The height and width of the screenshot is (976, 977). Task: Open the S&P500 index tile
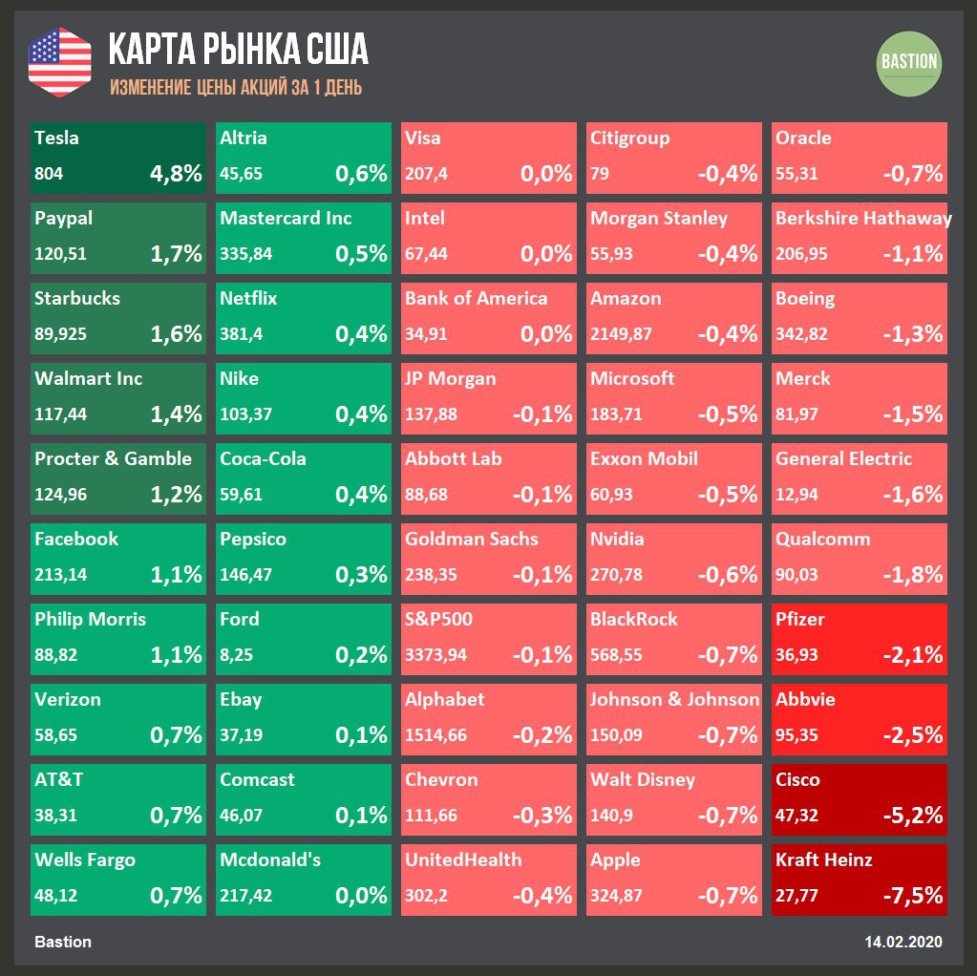[x=489, y=639]
